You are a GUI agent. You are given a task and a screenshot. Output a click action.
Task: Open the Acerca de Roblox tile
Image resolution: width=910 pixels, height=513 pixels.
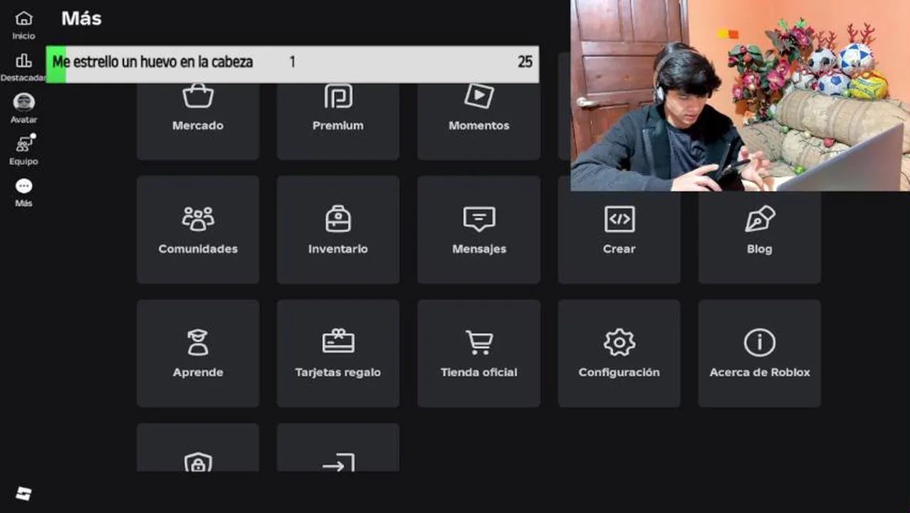click(759, 353)
